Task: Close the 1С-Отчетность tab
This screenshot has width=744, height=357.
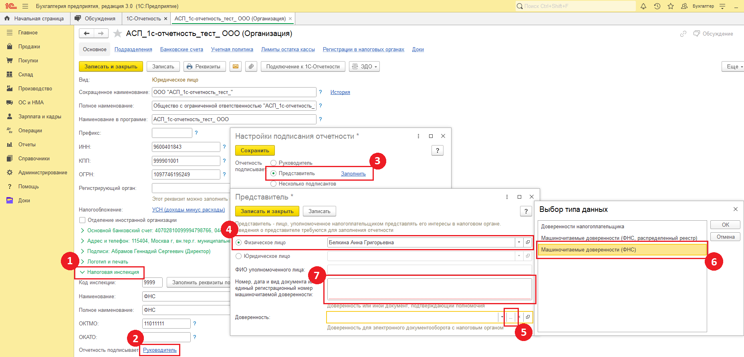Action: [x=165, y=19]
